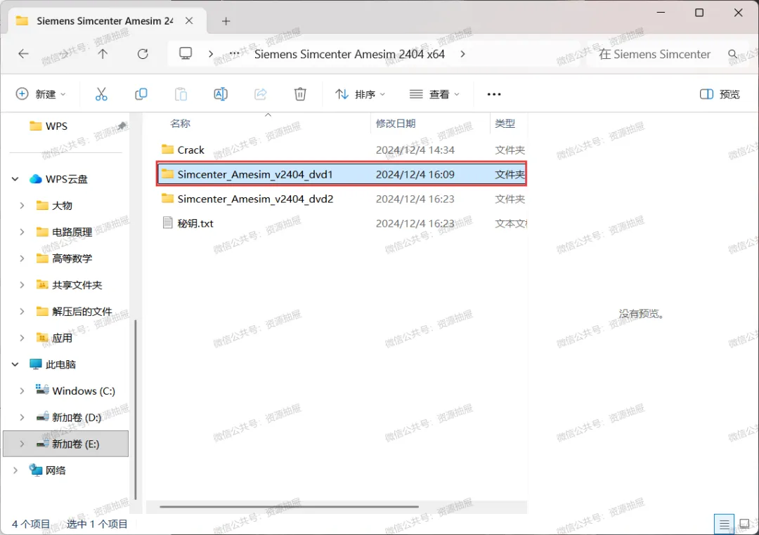Expand chevron after This PC icon in address bar

click(211, 53)
